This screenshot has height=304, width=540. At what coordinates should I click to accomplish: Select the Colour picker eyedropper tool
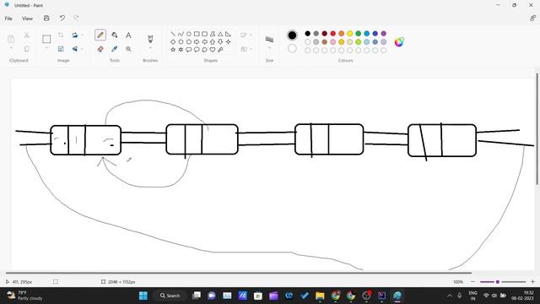[115, 49]
